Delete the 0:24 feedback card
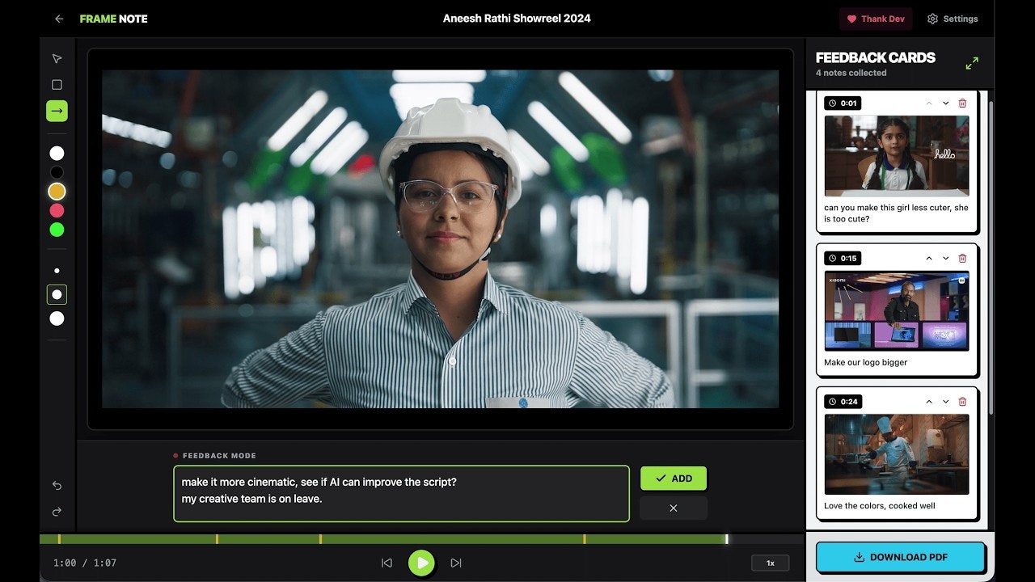The width and height of the screenshot is (1035, 582). click(962, 401)
